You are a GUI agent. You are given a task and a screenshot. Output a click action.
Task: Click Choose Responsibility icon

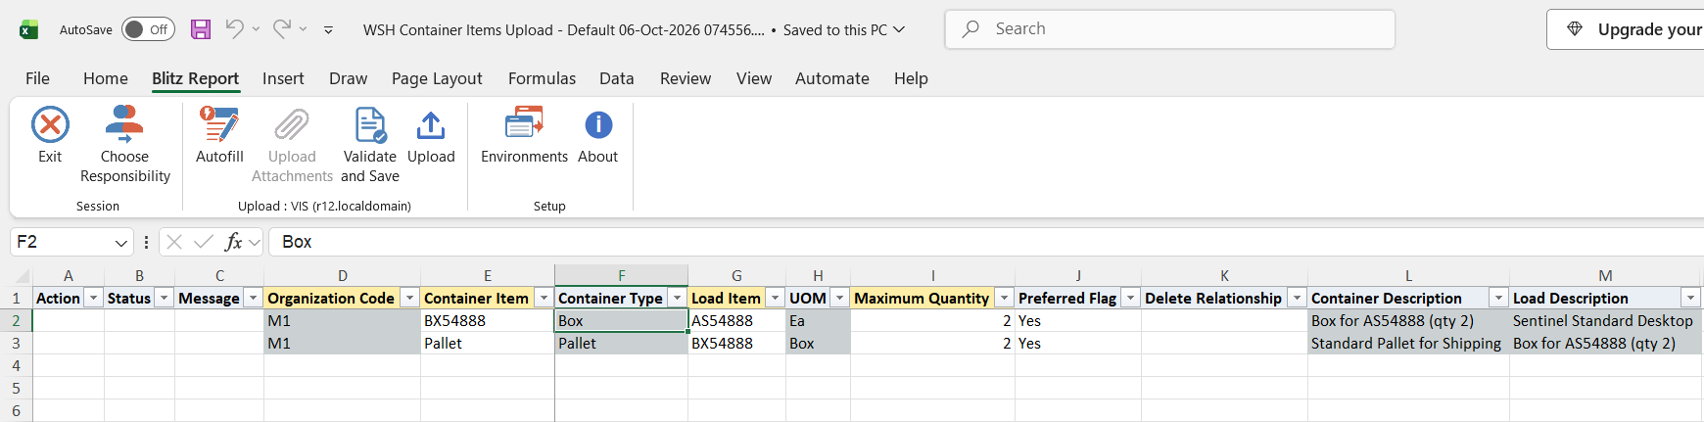coord(124,125)
